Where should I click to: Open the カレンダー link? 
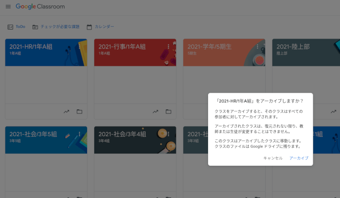(x=104, y=26)
